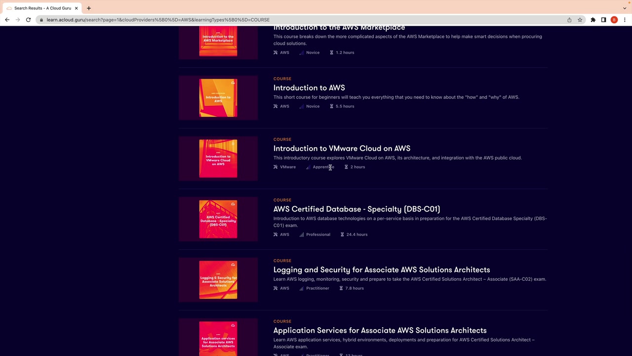Click the '5.5 hours' duration text
The image size is (632, 356).
tap(345, 106)
